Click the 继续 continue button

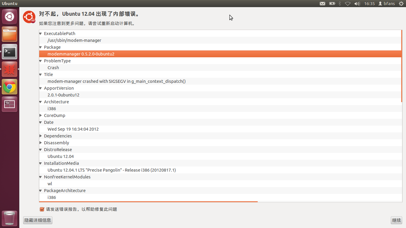click(396, 220)
